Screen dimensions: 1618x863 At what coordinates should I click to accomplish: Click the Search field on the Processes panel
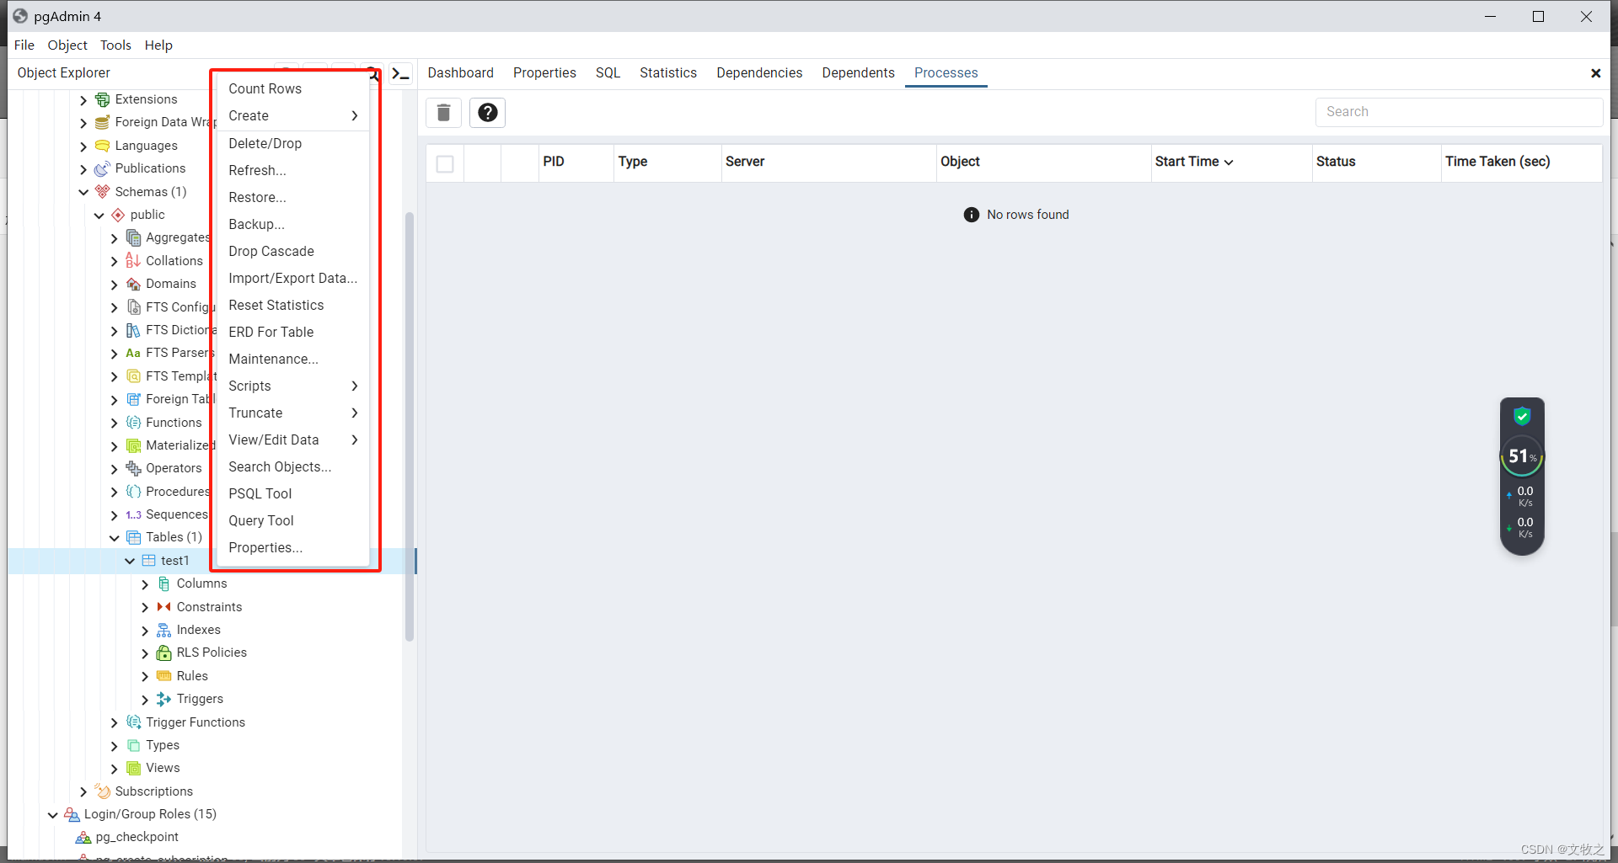1459,111
